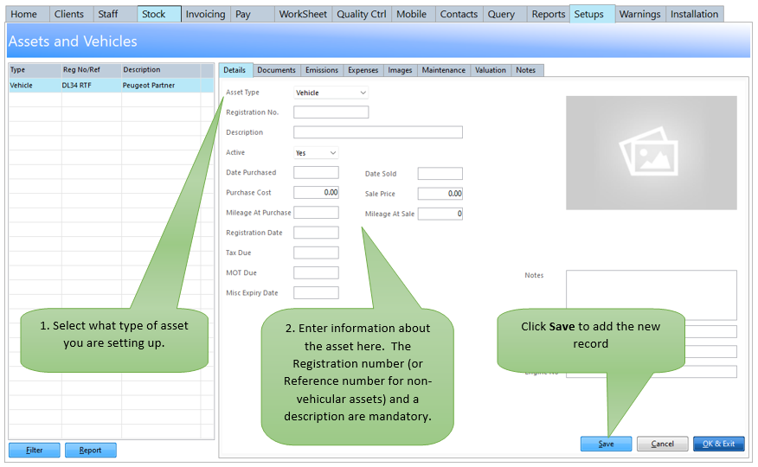Screen dimensions: 758x467
Task: Open the Report button
Action: tap(90, 450)
